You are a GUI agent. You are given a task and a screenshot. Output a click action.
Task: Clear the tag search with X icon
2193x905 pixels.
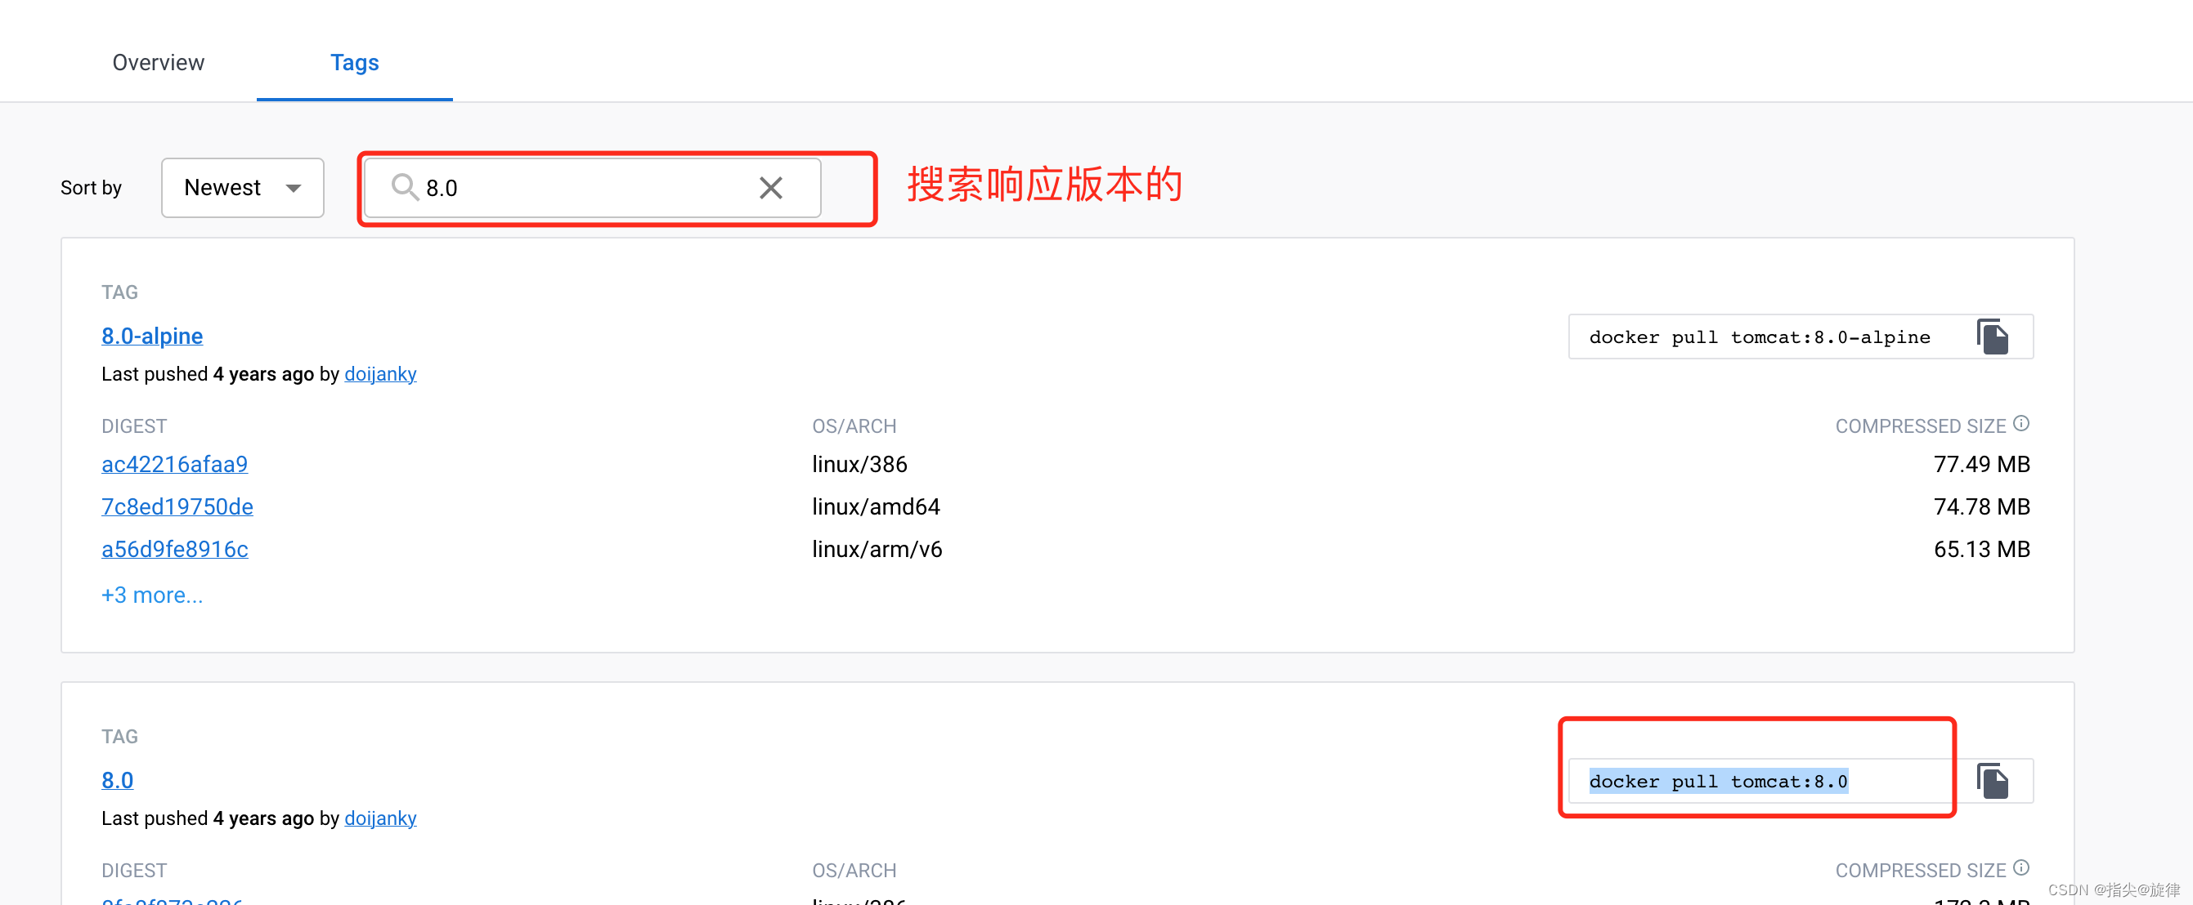(770, 187)
